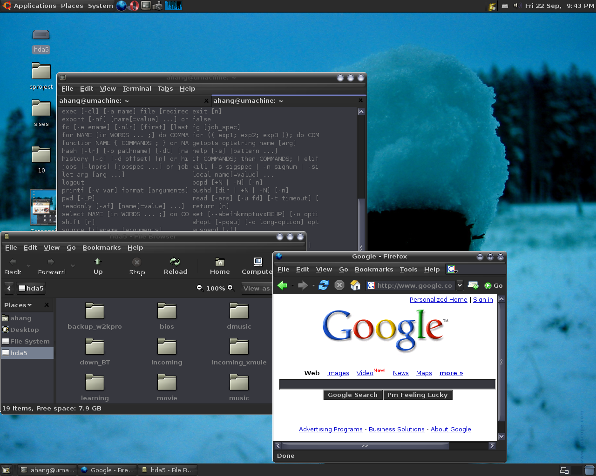Open the Applications menu with Ubuntu logo
Image resolution: width=596 pixels, height=476 pixels.
pyautogui.click(x=29, y=6)
